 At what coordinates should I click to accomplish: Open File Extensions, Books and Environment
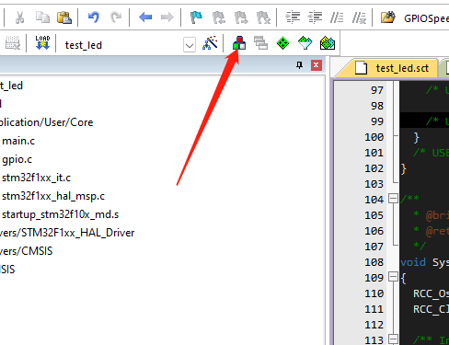[239, 43]
